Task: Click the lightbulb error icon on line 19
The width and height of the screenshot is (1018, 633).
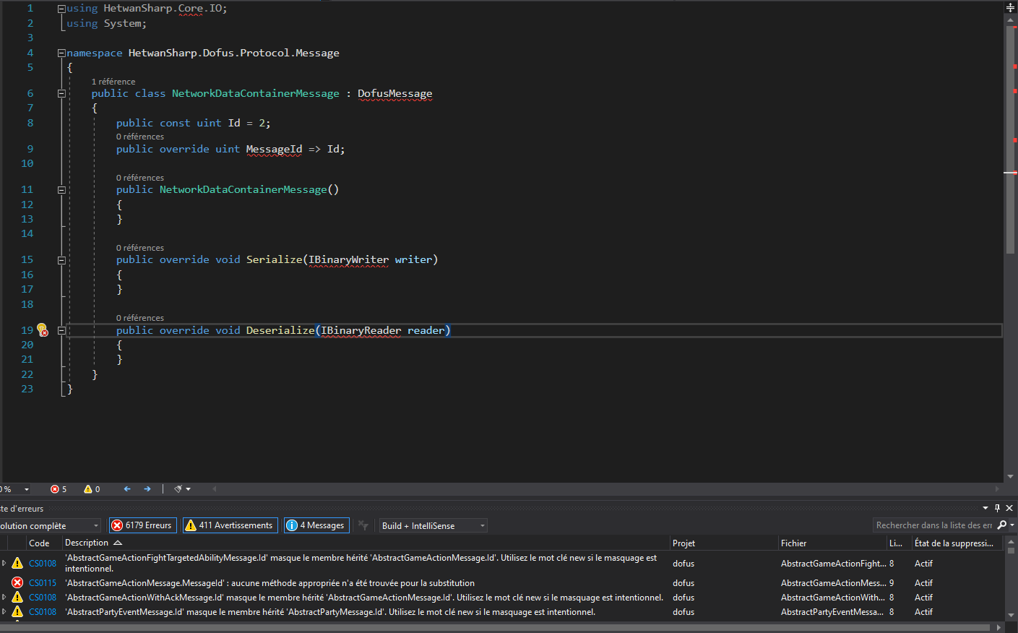Action: (x=42, y=330)
